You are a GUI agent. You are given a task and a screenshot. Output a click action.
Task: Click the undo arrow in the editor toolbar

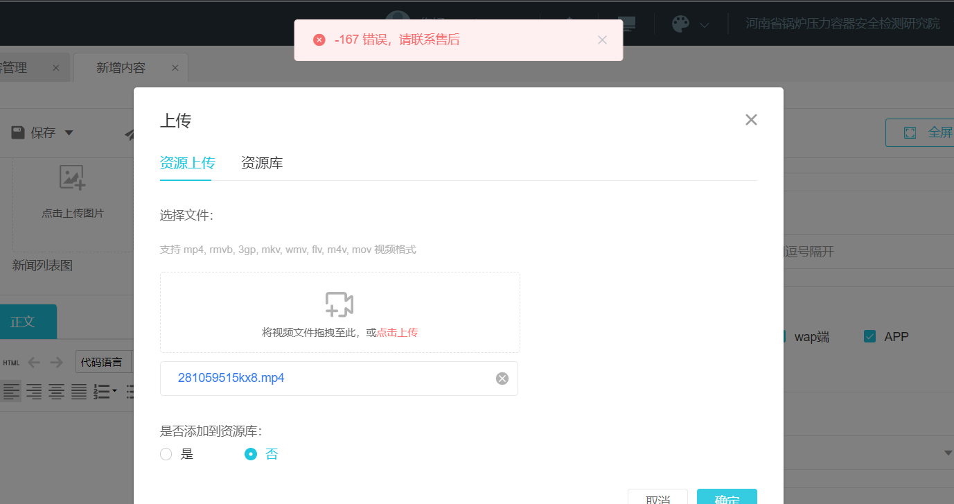pyautogui.click(x=34, y=362)
